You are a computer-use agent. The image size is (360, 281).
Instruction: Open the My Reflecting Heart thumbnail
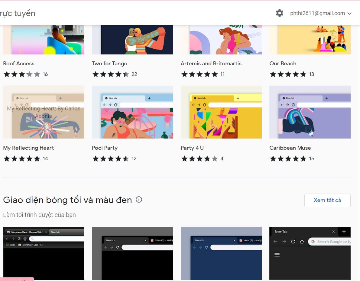click(44, 112)
